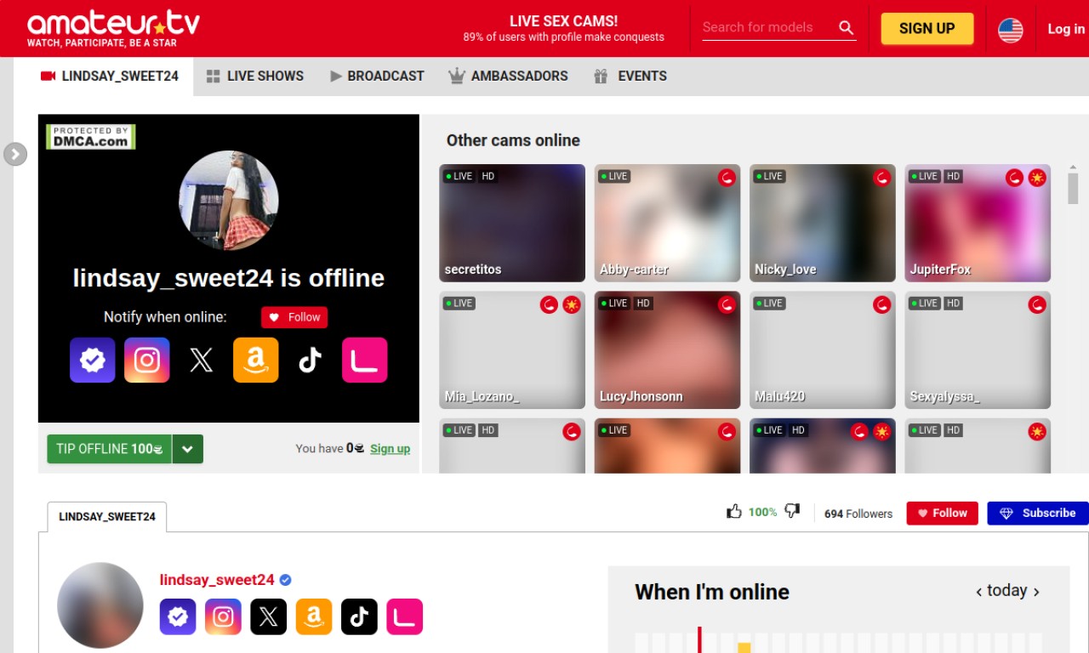This screenshot has height=653, width=1089.
Task: Open X (Twitter) icon in offline panel
Action: (201, 360)
